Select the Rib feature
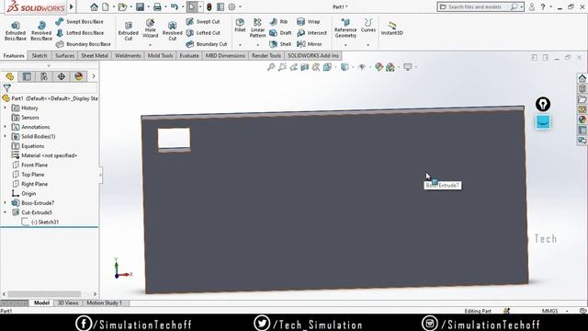The width and height of the screenshot is (588, 331). pos(278,22)
